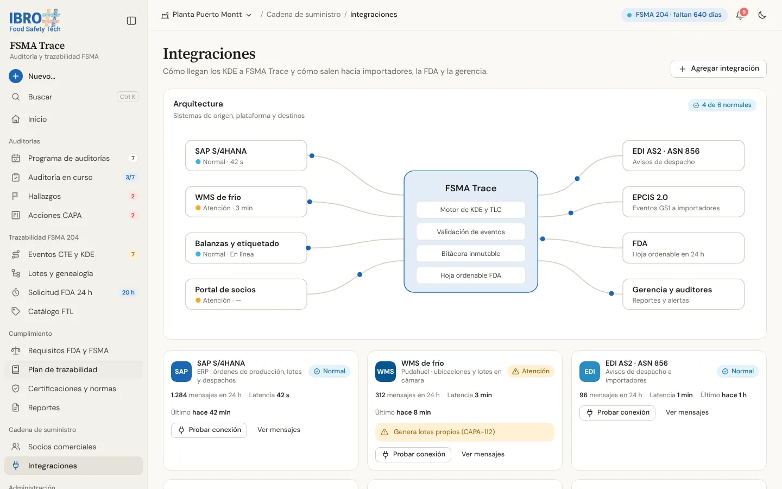
Task: Click Socios comerciales people icon
Action: [x=16, y=447]
